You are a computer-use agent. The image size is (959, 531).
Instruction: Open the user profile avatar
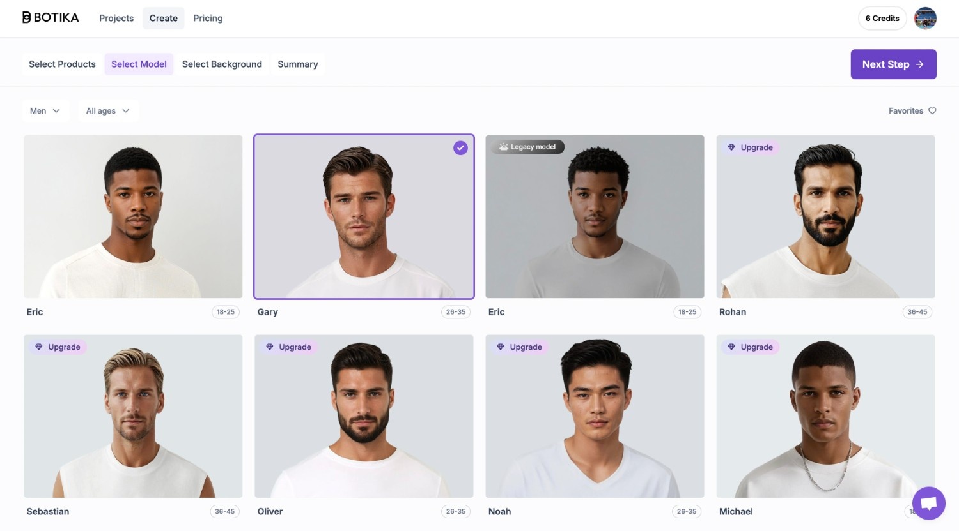[x=925, y=19]
